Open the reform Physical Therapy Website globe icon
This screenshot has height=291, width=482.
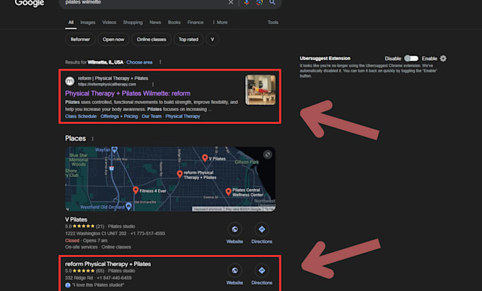pyautogui.click(x=235, y=270)
